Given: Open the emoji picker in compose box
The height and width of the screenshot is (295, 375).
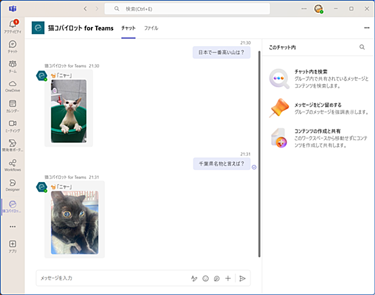Looking at the screenshot, I should point(205,278).
